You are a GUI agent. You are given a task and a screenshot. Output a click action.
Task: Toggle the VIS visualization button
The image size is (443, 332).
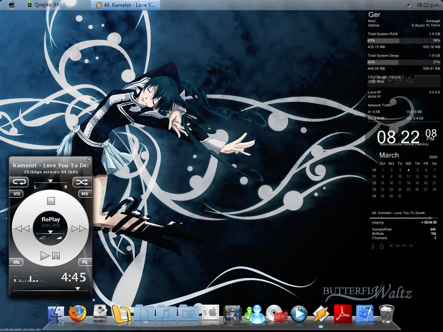click(17, 194)
